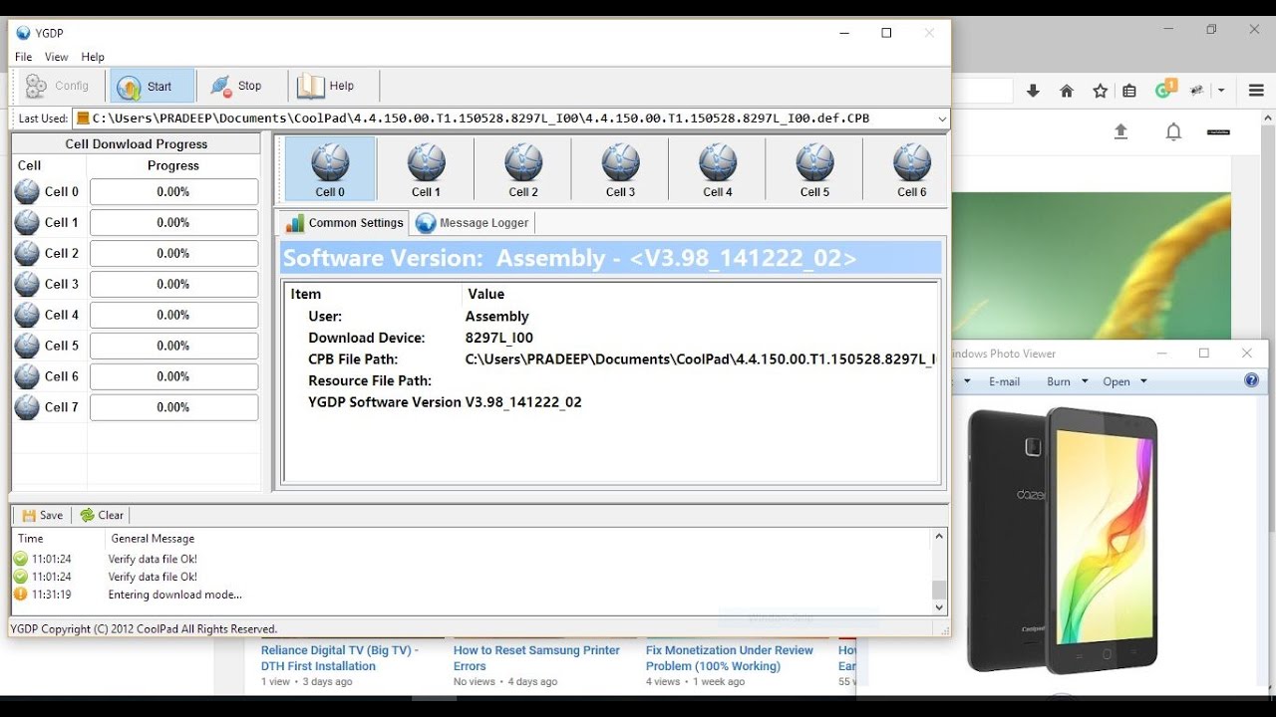This screenshot has height=717, width=1276.
Task: Open the Help menu
Action: tap(93, 57)
